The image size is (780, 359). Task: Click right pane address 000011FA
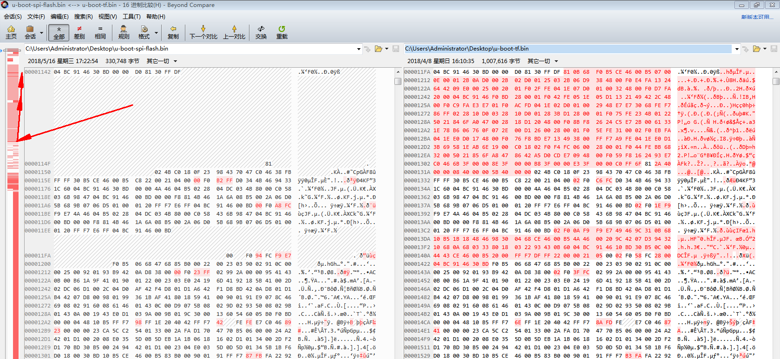[417, 72]
